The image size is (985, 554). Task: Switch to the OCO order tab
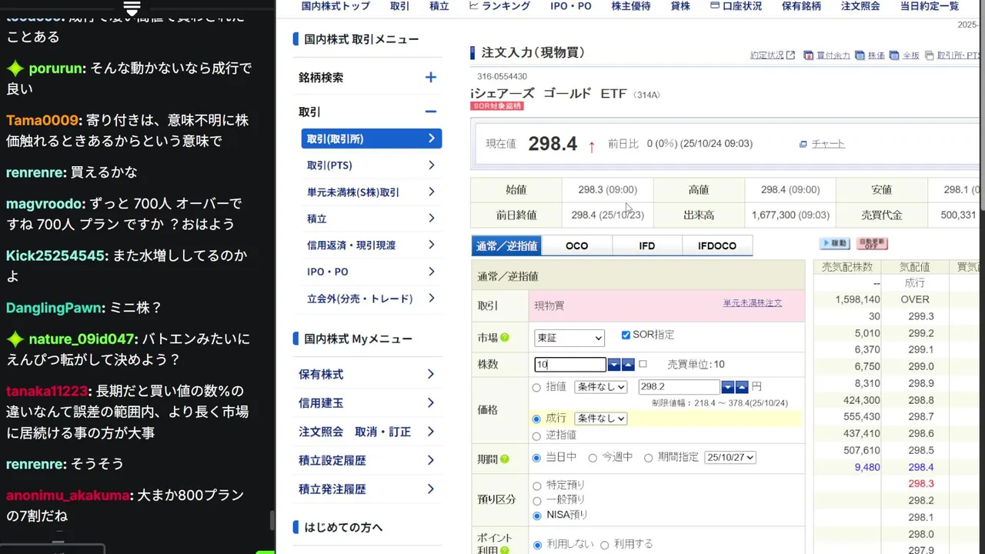tap(577, 246)
